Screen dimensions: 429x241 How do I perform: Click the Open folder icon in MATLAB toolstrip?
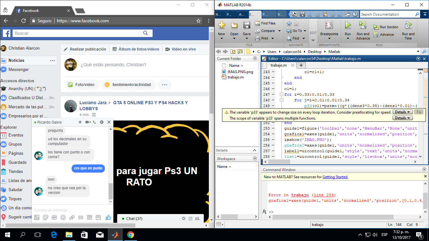pyautogui.click(x=234, y=26)
